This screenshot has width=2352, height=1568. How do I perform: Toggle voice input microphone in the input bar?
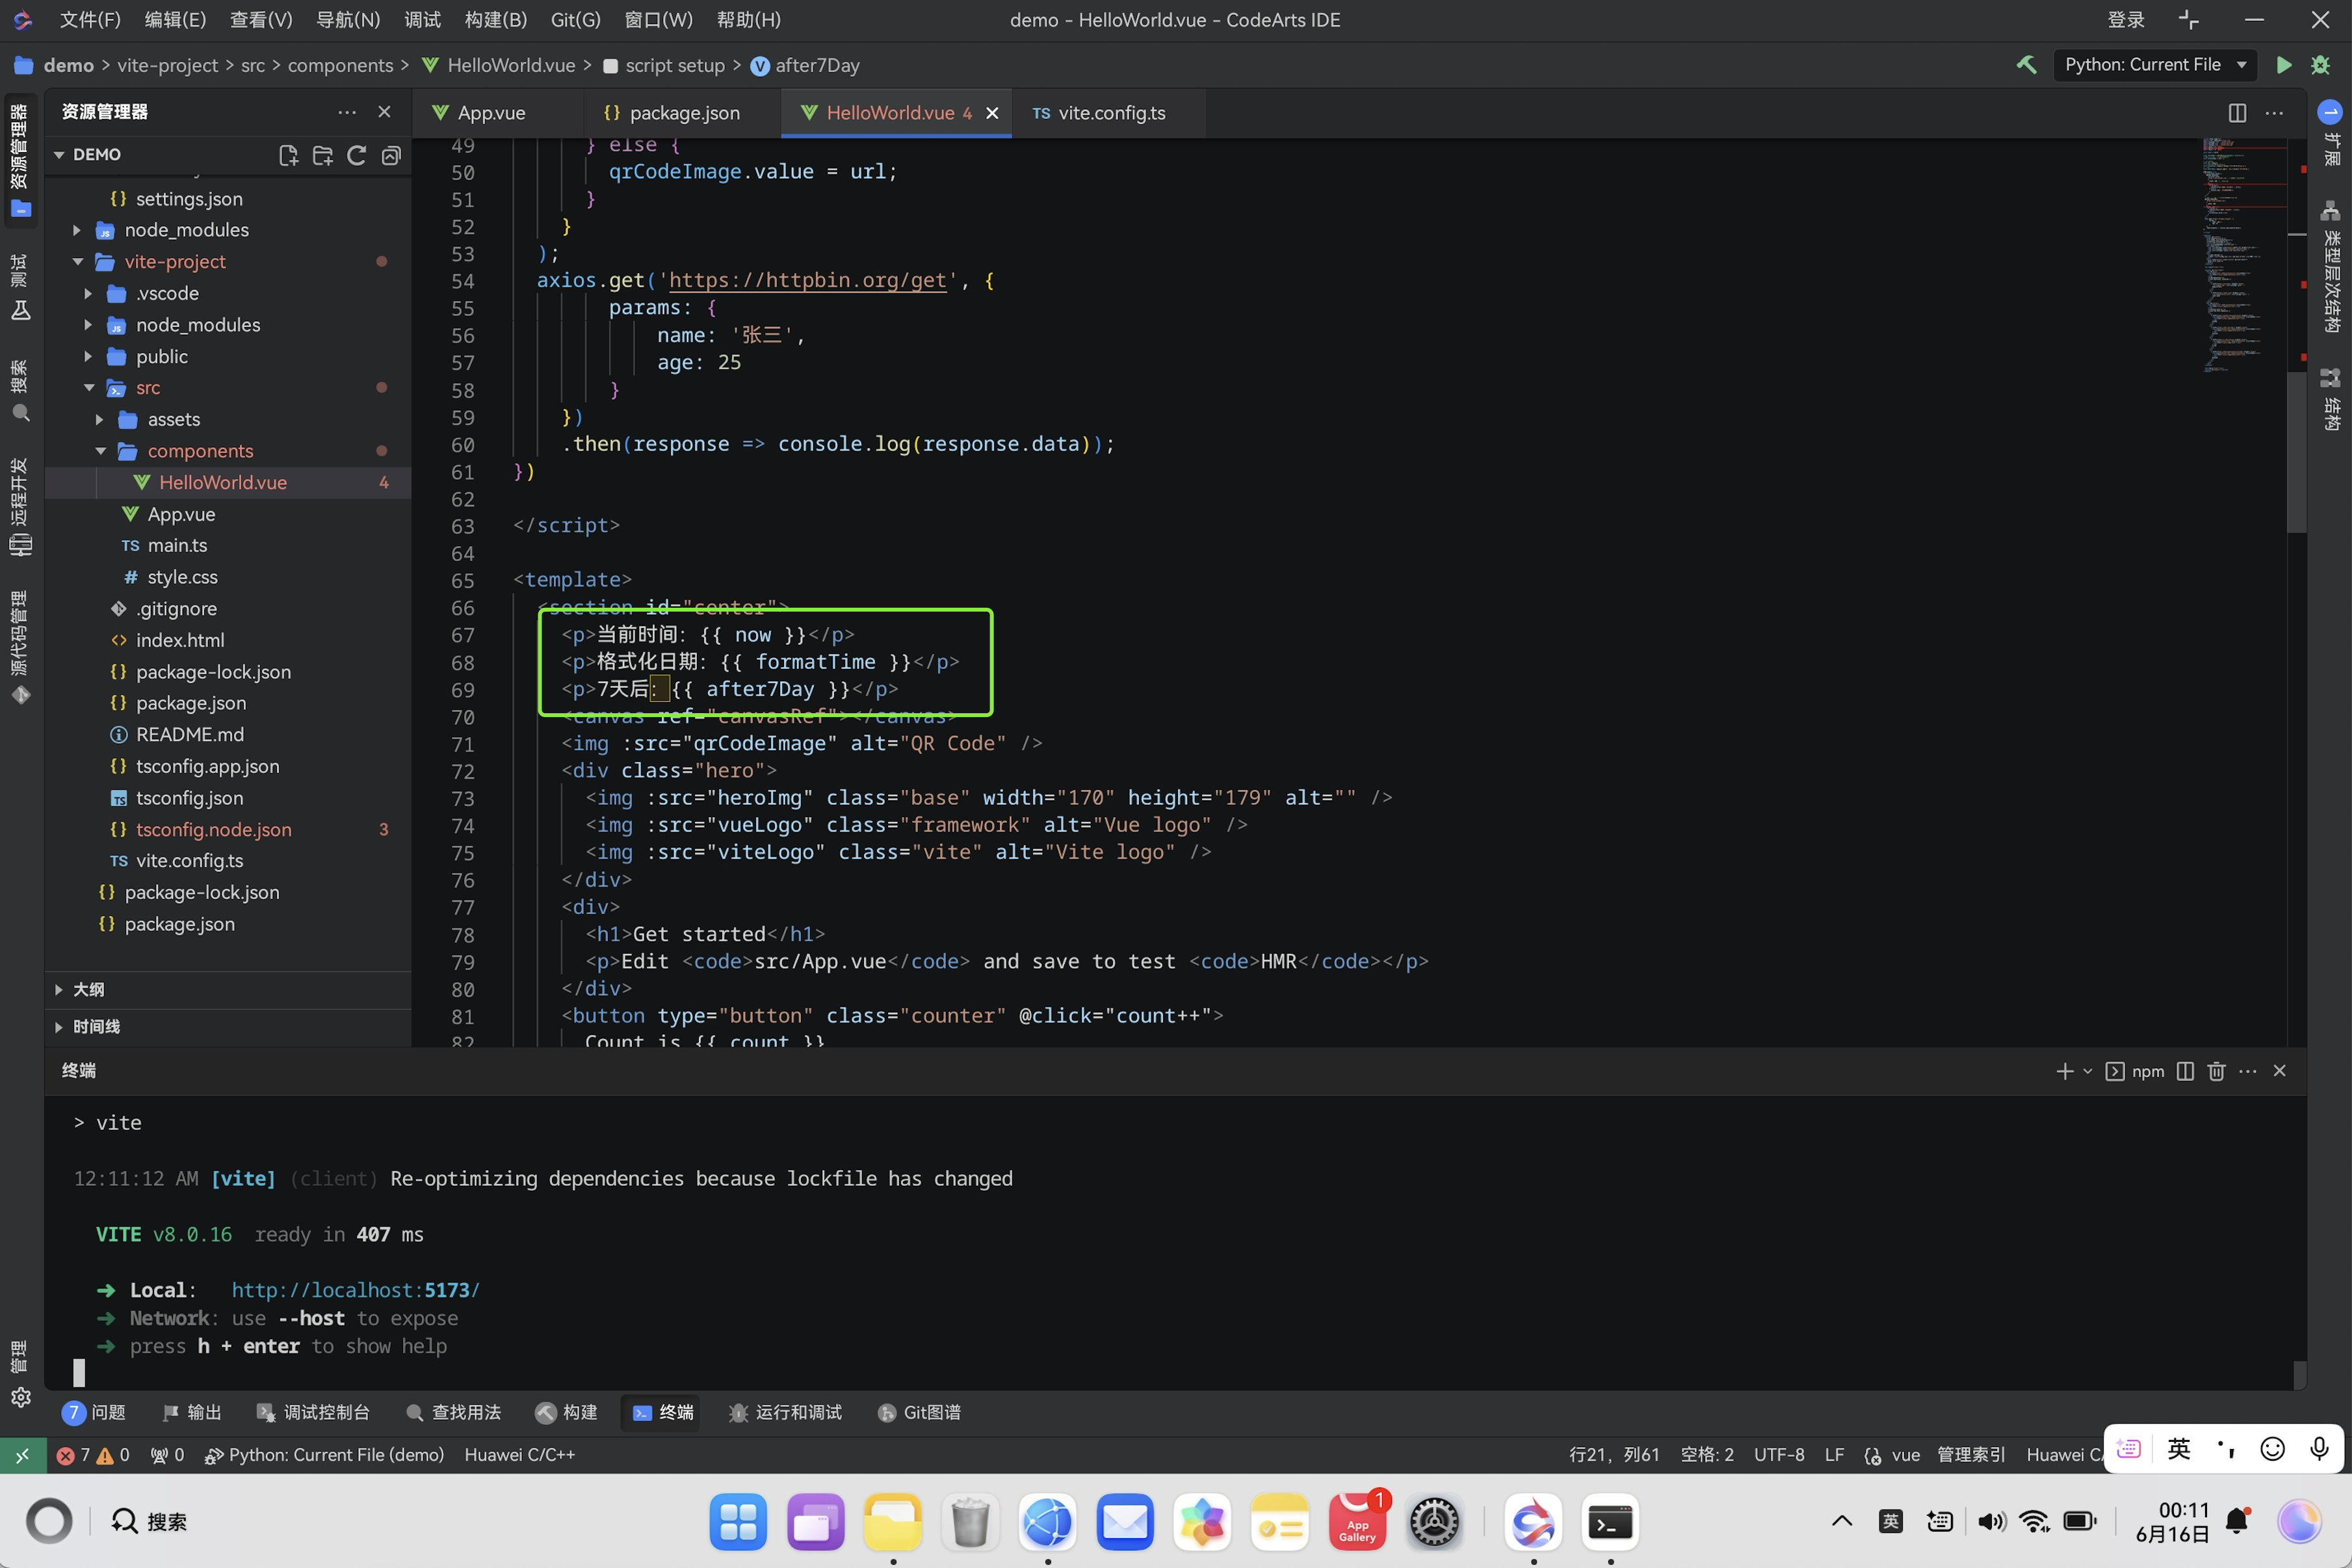click(2319, 1449)
